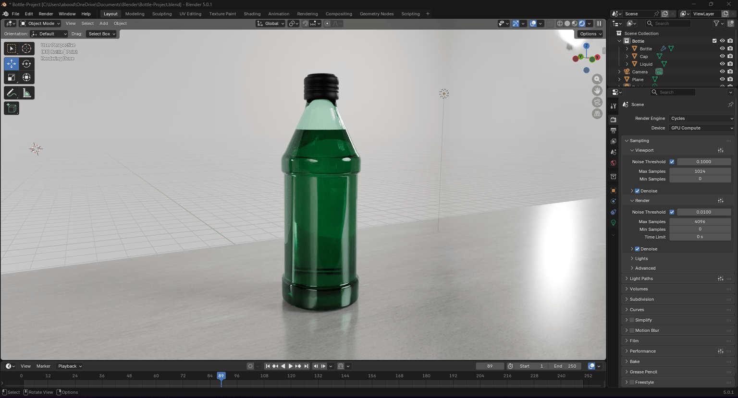Screen dimensions: 738x398
Task: Select the Add Cube tool
Action: pyautogui.click(x=12, y=109)
